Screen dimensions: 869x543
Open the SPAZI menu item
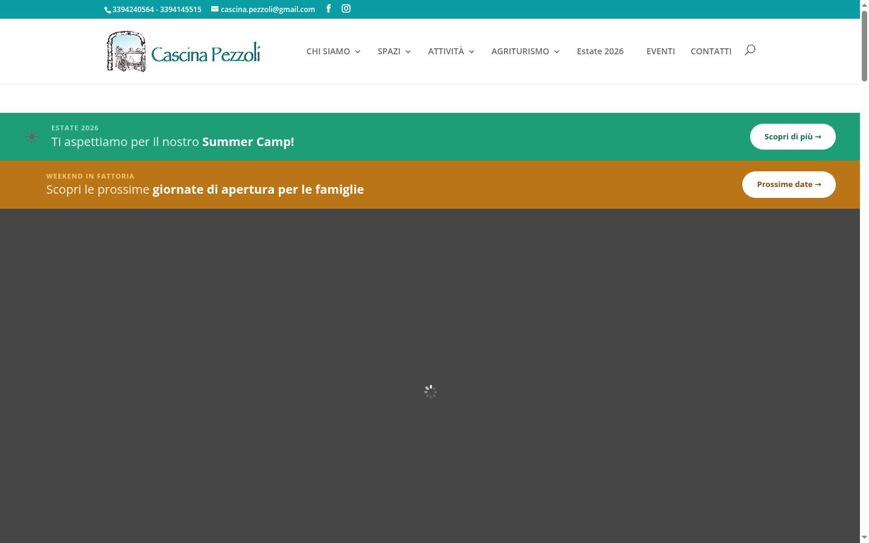(x=389, y=51)
